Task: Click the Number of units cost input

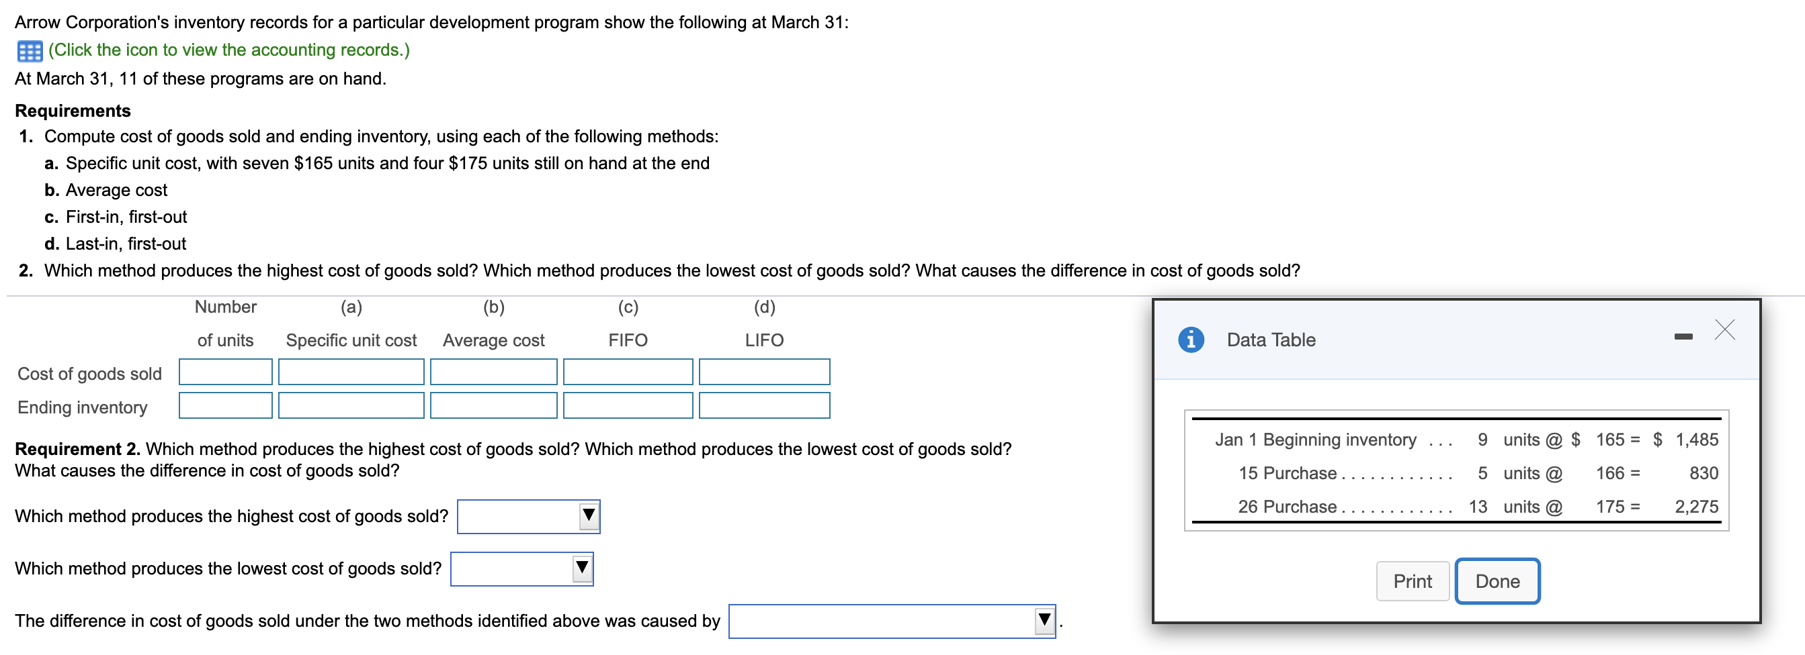Action: pyautogui.click(x=226, y=372)
